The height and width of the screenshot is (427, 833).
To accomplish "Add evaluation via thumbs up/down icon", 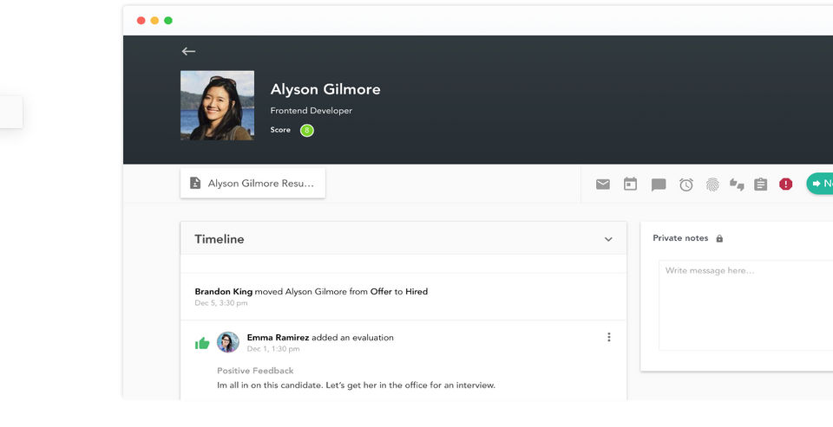I will (x=737, y=184).
